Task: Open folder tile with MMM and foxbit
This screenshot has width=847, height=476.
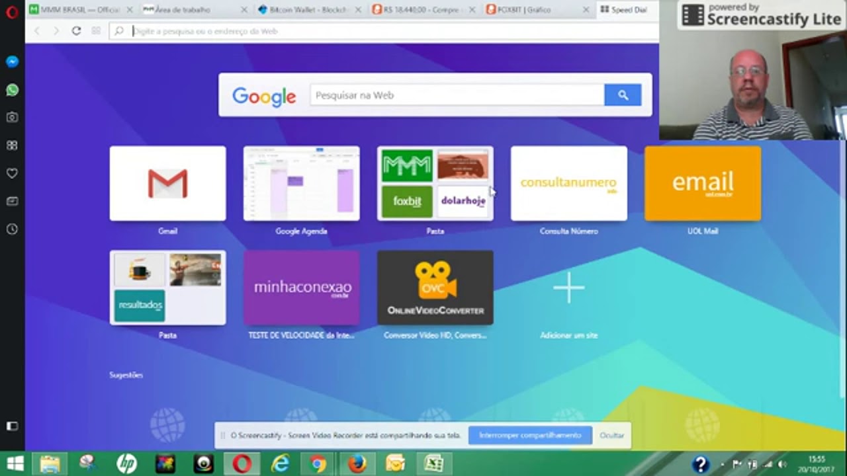Action: [435, 184]
